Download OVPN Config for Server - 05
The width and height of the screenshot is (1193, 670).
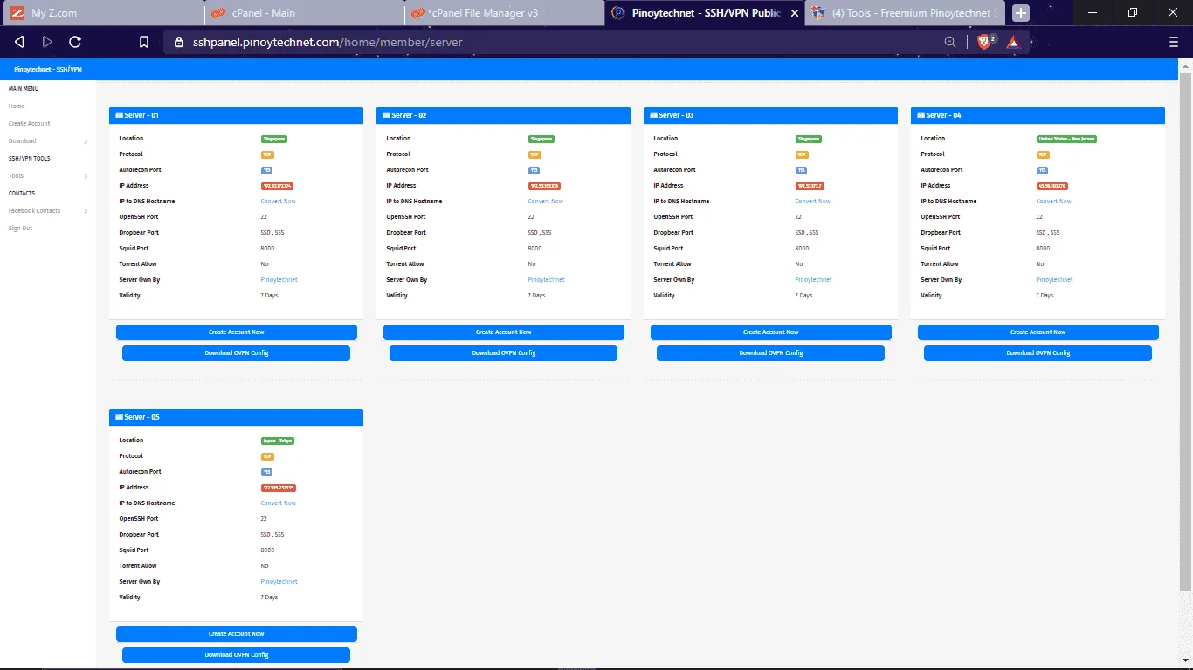(236, 655)
